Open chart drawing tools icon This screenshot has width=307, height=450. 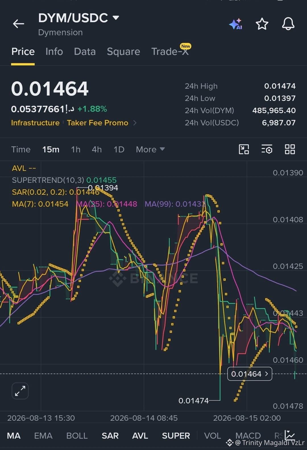tap(244, 149)
